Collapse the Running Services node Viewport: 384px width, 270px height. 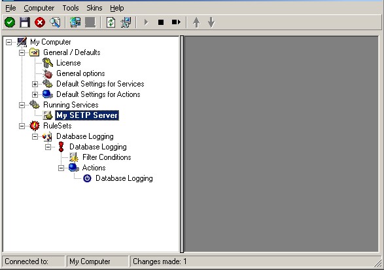tap(22, 106)
